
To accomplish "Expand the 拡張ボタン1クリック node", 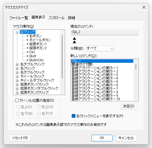I will tap(17, 85).
